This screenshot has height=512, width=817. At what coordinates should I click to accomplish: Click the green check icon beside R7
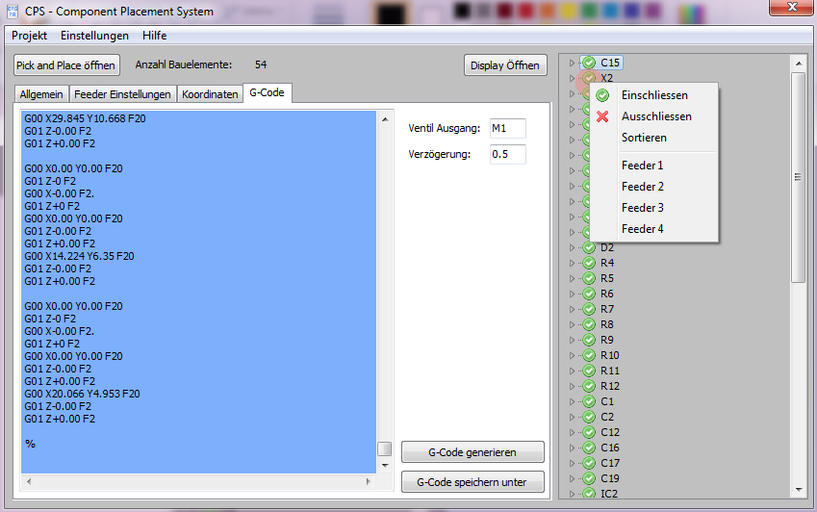(589, 309)
